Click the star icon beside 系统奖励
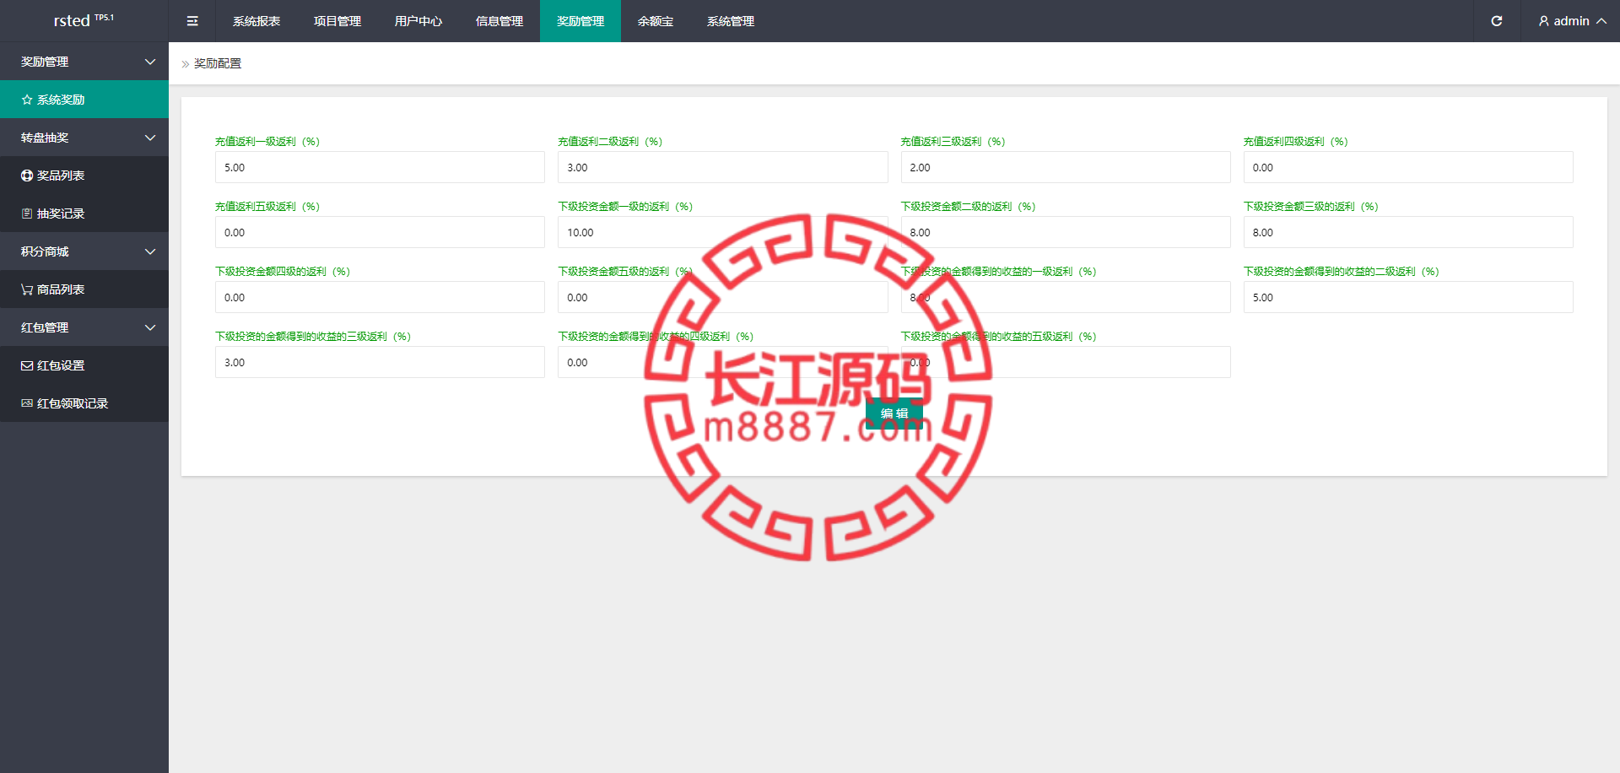Viewport: 1620px width, 773px height. pos(27,100)
